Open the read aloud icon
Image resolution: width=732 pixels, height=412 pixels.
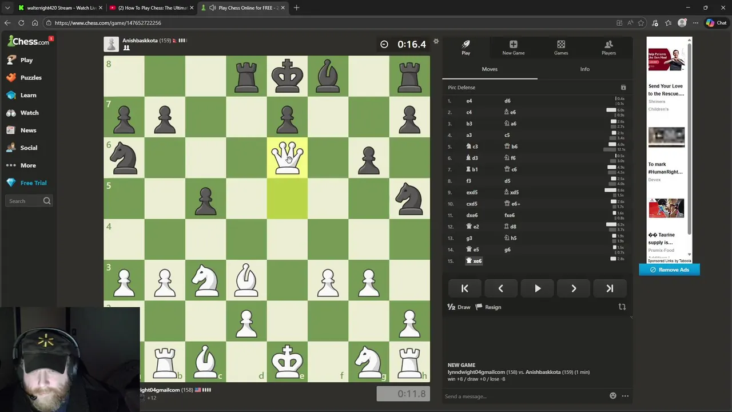[630, 23]
